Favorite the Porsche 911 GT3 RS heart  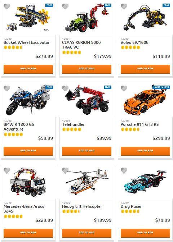[124, 88]
